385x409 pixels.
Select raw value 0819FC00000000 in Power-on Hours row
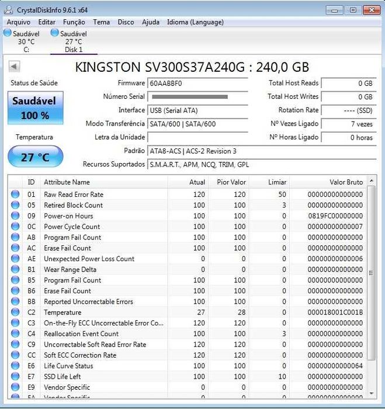point(335,216)
